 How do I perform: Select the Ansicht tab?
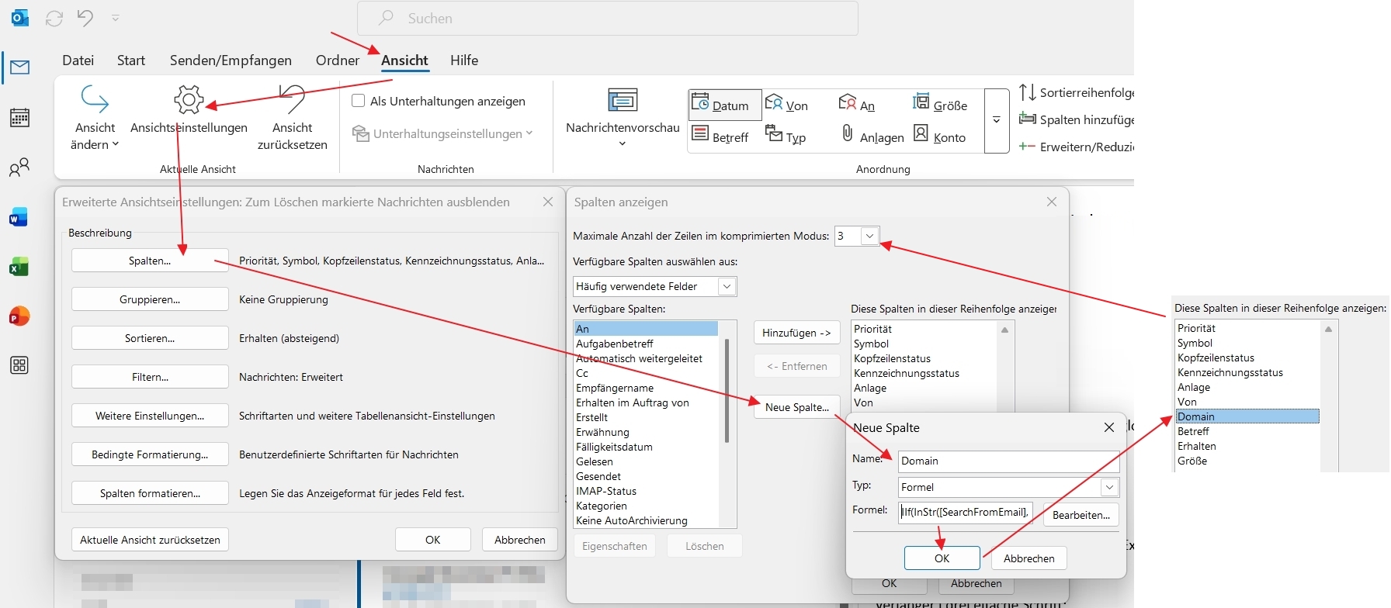404,60
